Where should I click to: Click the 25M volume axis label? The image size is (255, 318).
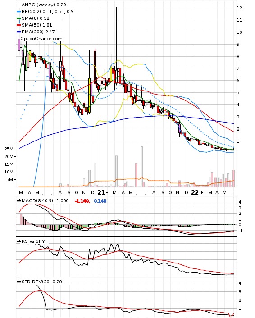coord(9,149)
